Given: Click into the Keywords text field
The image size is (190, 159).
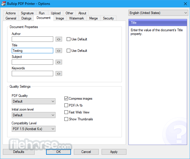Looking at the screenshot, I should point(32,74).
